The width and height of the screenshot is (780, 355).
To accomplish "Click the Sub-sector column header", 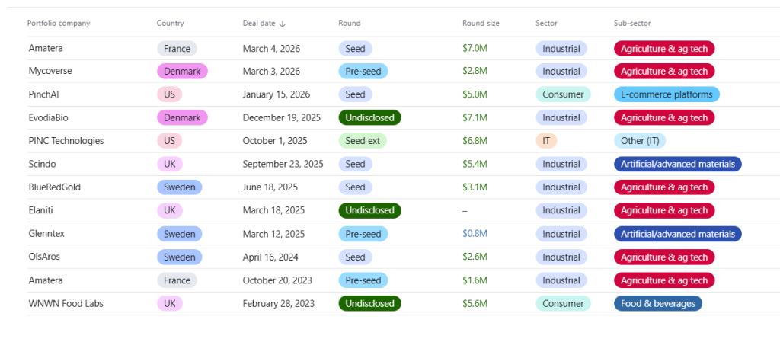I will (632, 24).
